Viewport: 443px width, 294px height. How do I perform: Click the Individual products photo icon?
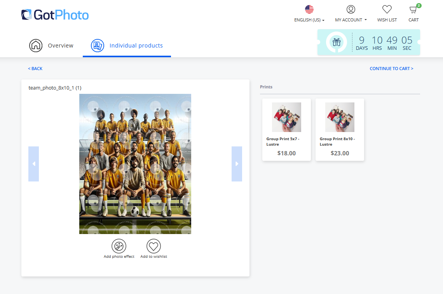point(98,45)
